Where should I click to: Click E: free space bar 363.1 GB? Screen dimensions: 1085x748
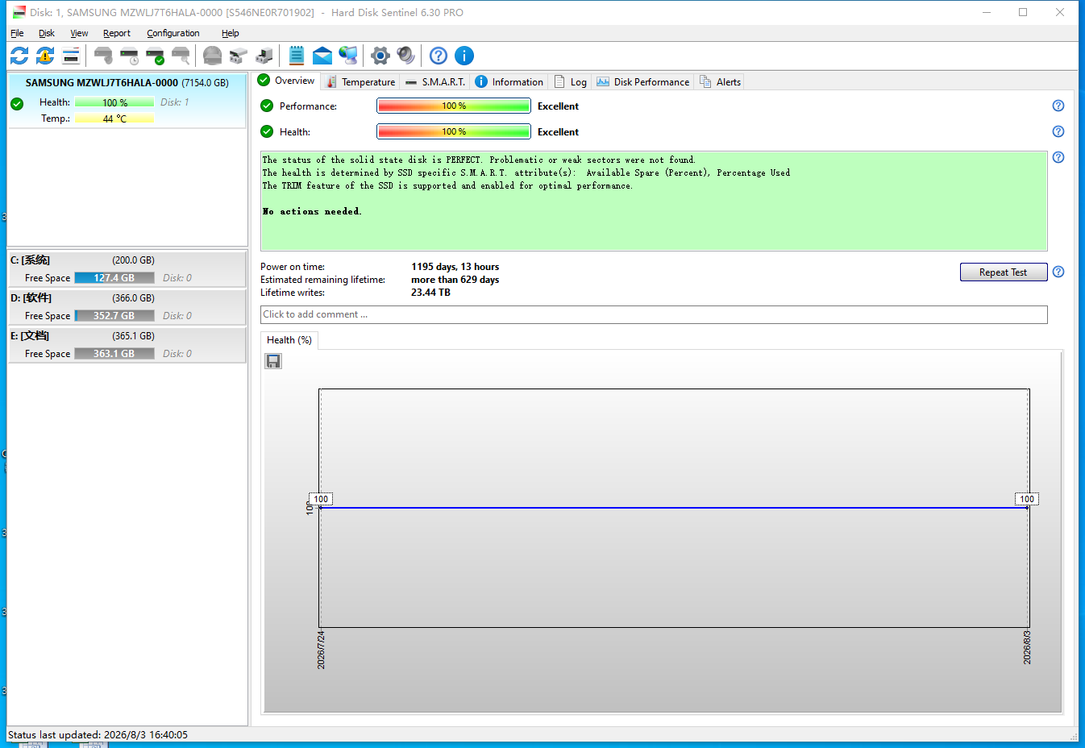click(x=114, y=353)
